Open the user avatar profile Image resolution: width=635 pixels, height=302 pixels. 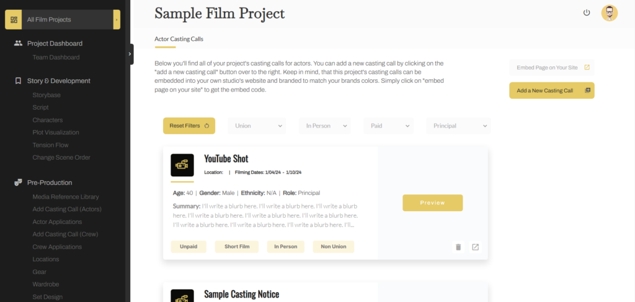click(x=609, y=13)
